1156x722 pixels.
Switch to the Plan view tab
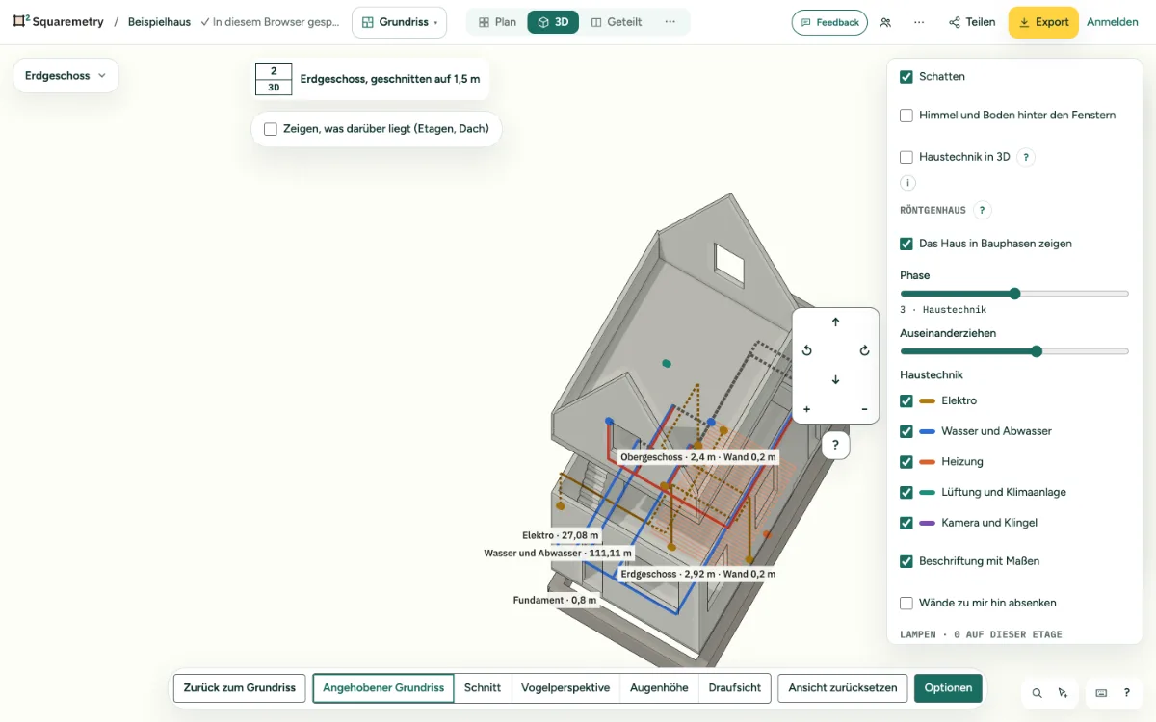(x=497, y=22)
